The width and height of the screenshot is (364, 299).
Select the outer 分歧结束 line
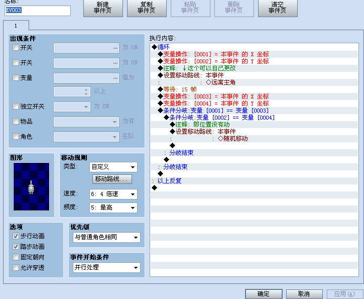(x=254, y=167)
